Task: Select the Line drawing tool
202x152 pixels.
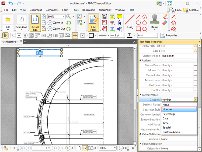Action: tap(130, 22)
